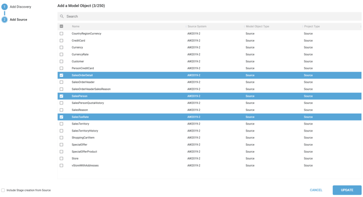This screenshot has height=197, width=363.
Task: Check the vStoreWithAddresses row checkbox
Action: click(x=61, y=165)
